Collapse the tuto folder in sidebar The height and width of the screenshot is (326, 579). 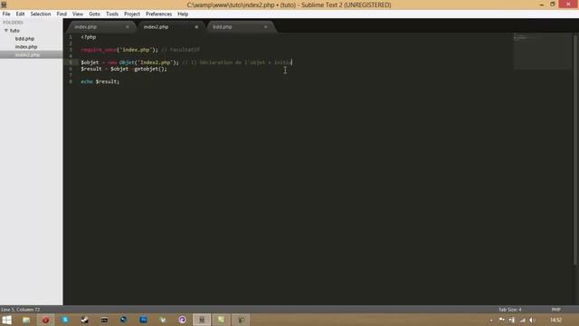(x=6, y=31)
